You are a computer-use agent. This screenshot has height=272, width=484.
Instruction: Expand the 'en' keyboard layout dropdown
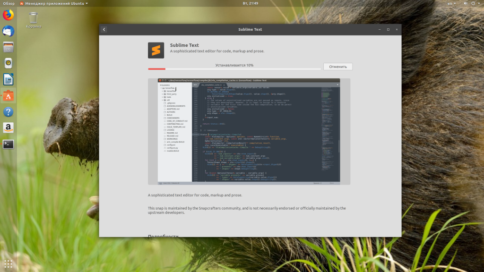click(x=452, y=3)
